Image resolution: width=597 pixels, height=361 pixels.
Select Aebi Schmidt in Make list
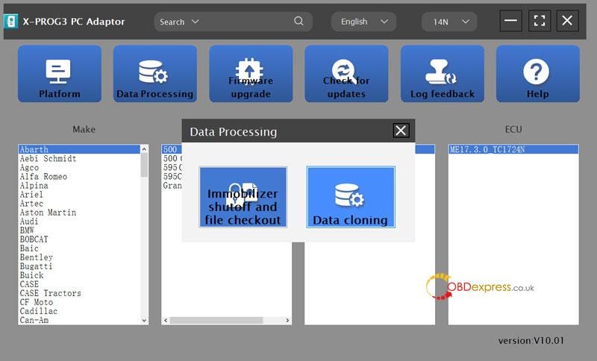[x=80, y=159]
